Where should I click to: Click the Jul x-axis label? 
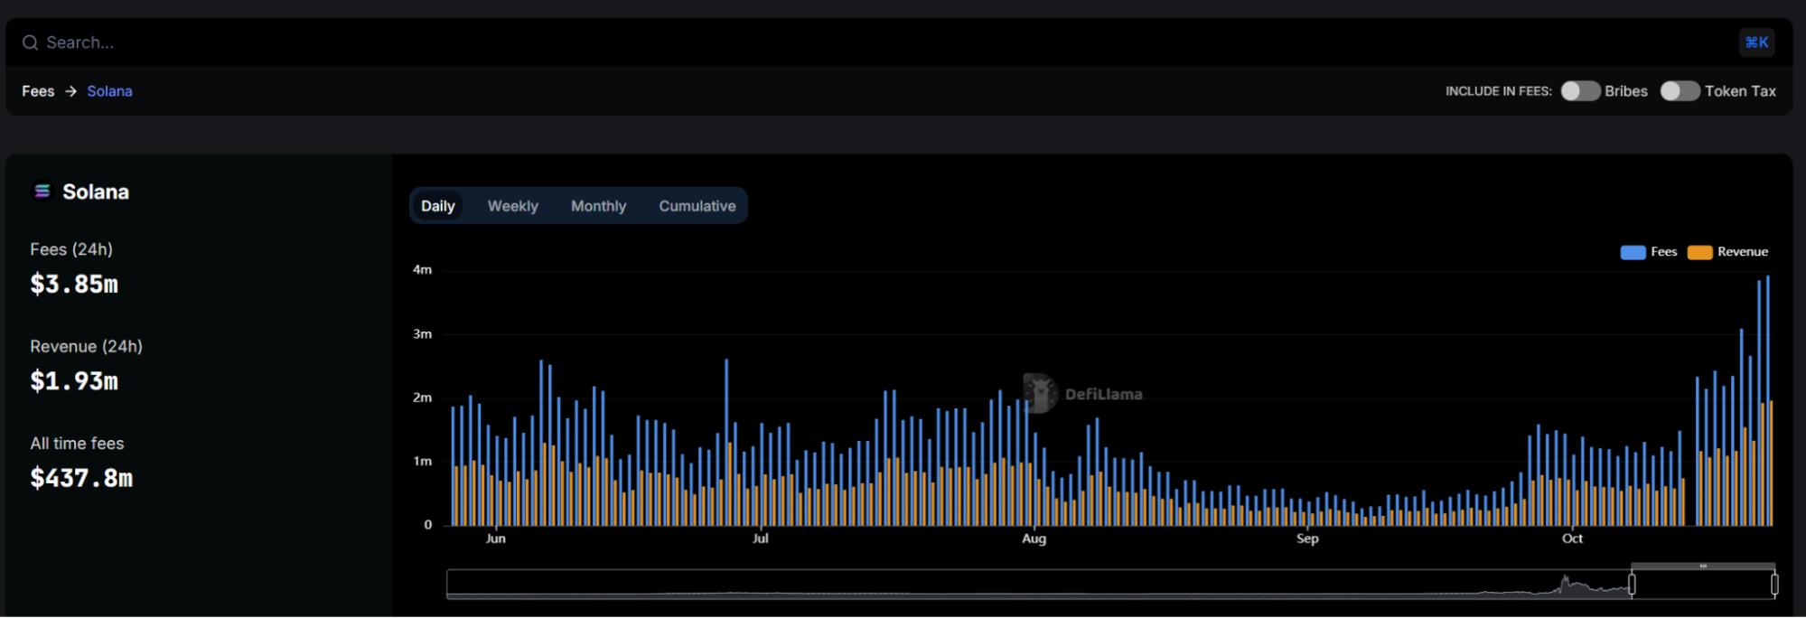click(761, 538)
